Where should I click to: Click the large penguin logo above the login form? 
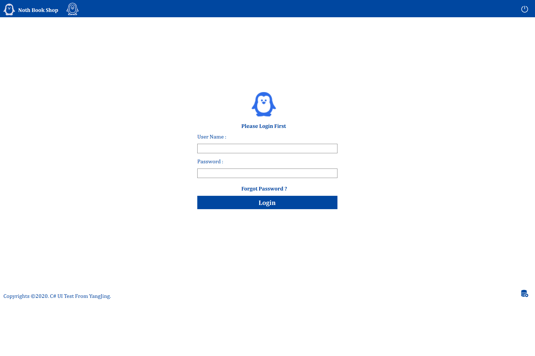pyautogui.click(x=264, y=104)
